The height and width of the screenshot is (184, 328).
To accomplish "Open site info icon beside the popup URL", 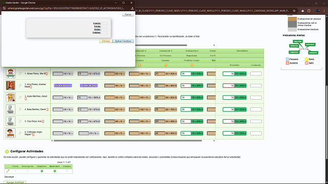I will pos(4,8).
